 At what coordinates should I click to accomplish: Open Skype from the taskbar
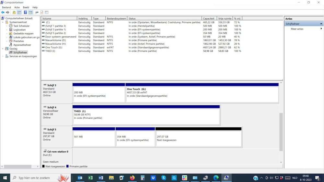pos(164,178)
